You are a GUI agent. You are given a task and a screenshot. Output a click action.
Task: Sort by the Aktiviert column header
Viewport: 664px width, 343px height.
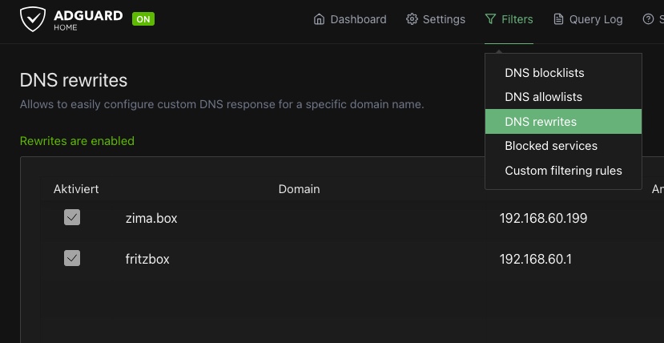76,189
